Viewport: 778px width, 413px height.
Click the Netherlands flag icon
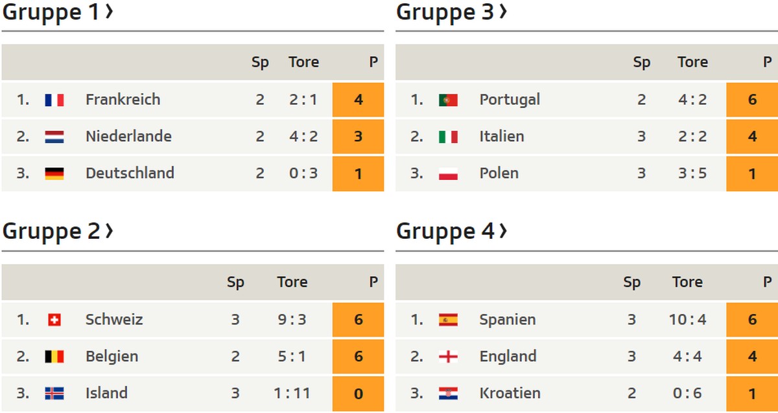[x=54, y=137]
